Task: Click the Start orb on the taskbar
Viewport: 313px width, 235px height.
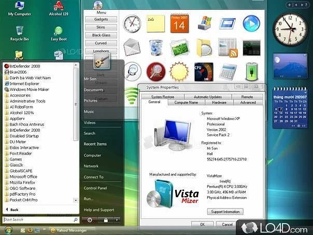Action: click(x=8, y=230)
